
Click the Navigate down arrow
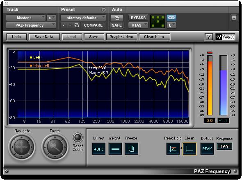click(21, 157)
